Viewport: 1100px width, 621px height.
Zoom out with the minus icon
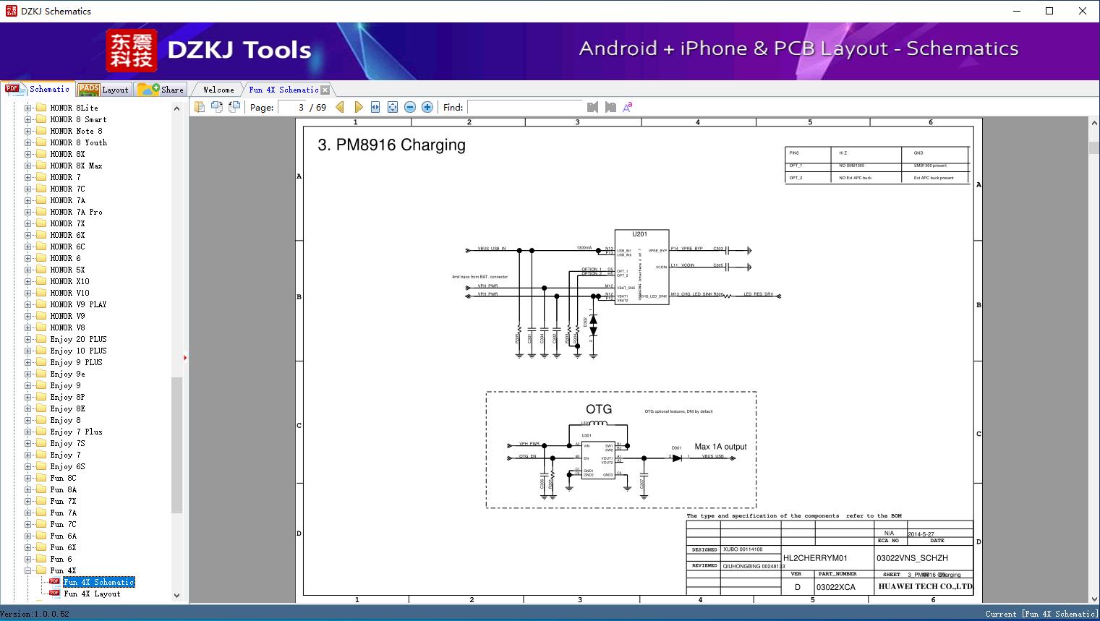click(x=410, y=107)
